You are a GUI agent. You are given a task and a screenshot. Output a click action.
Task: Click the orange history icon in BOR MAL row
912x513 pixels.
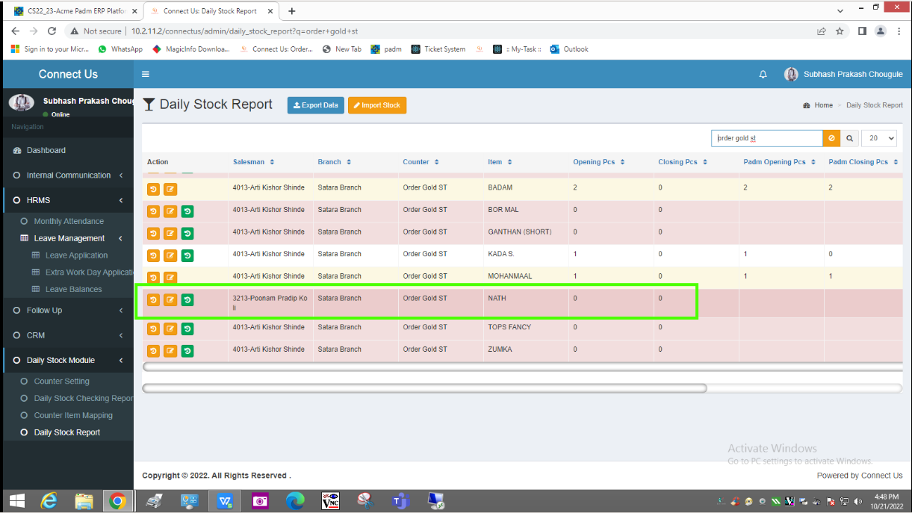(x=153, y=212)
